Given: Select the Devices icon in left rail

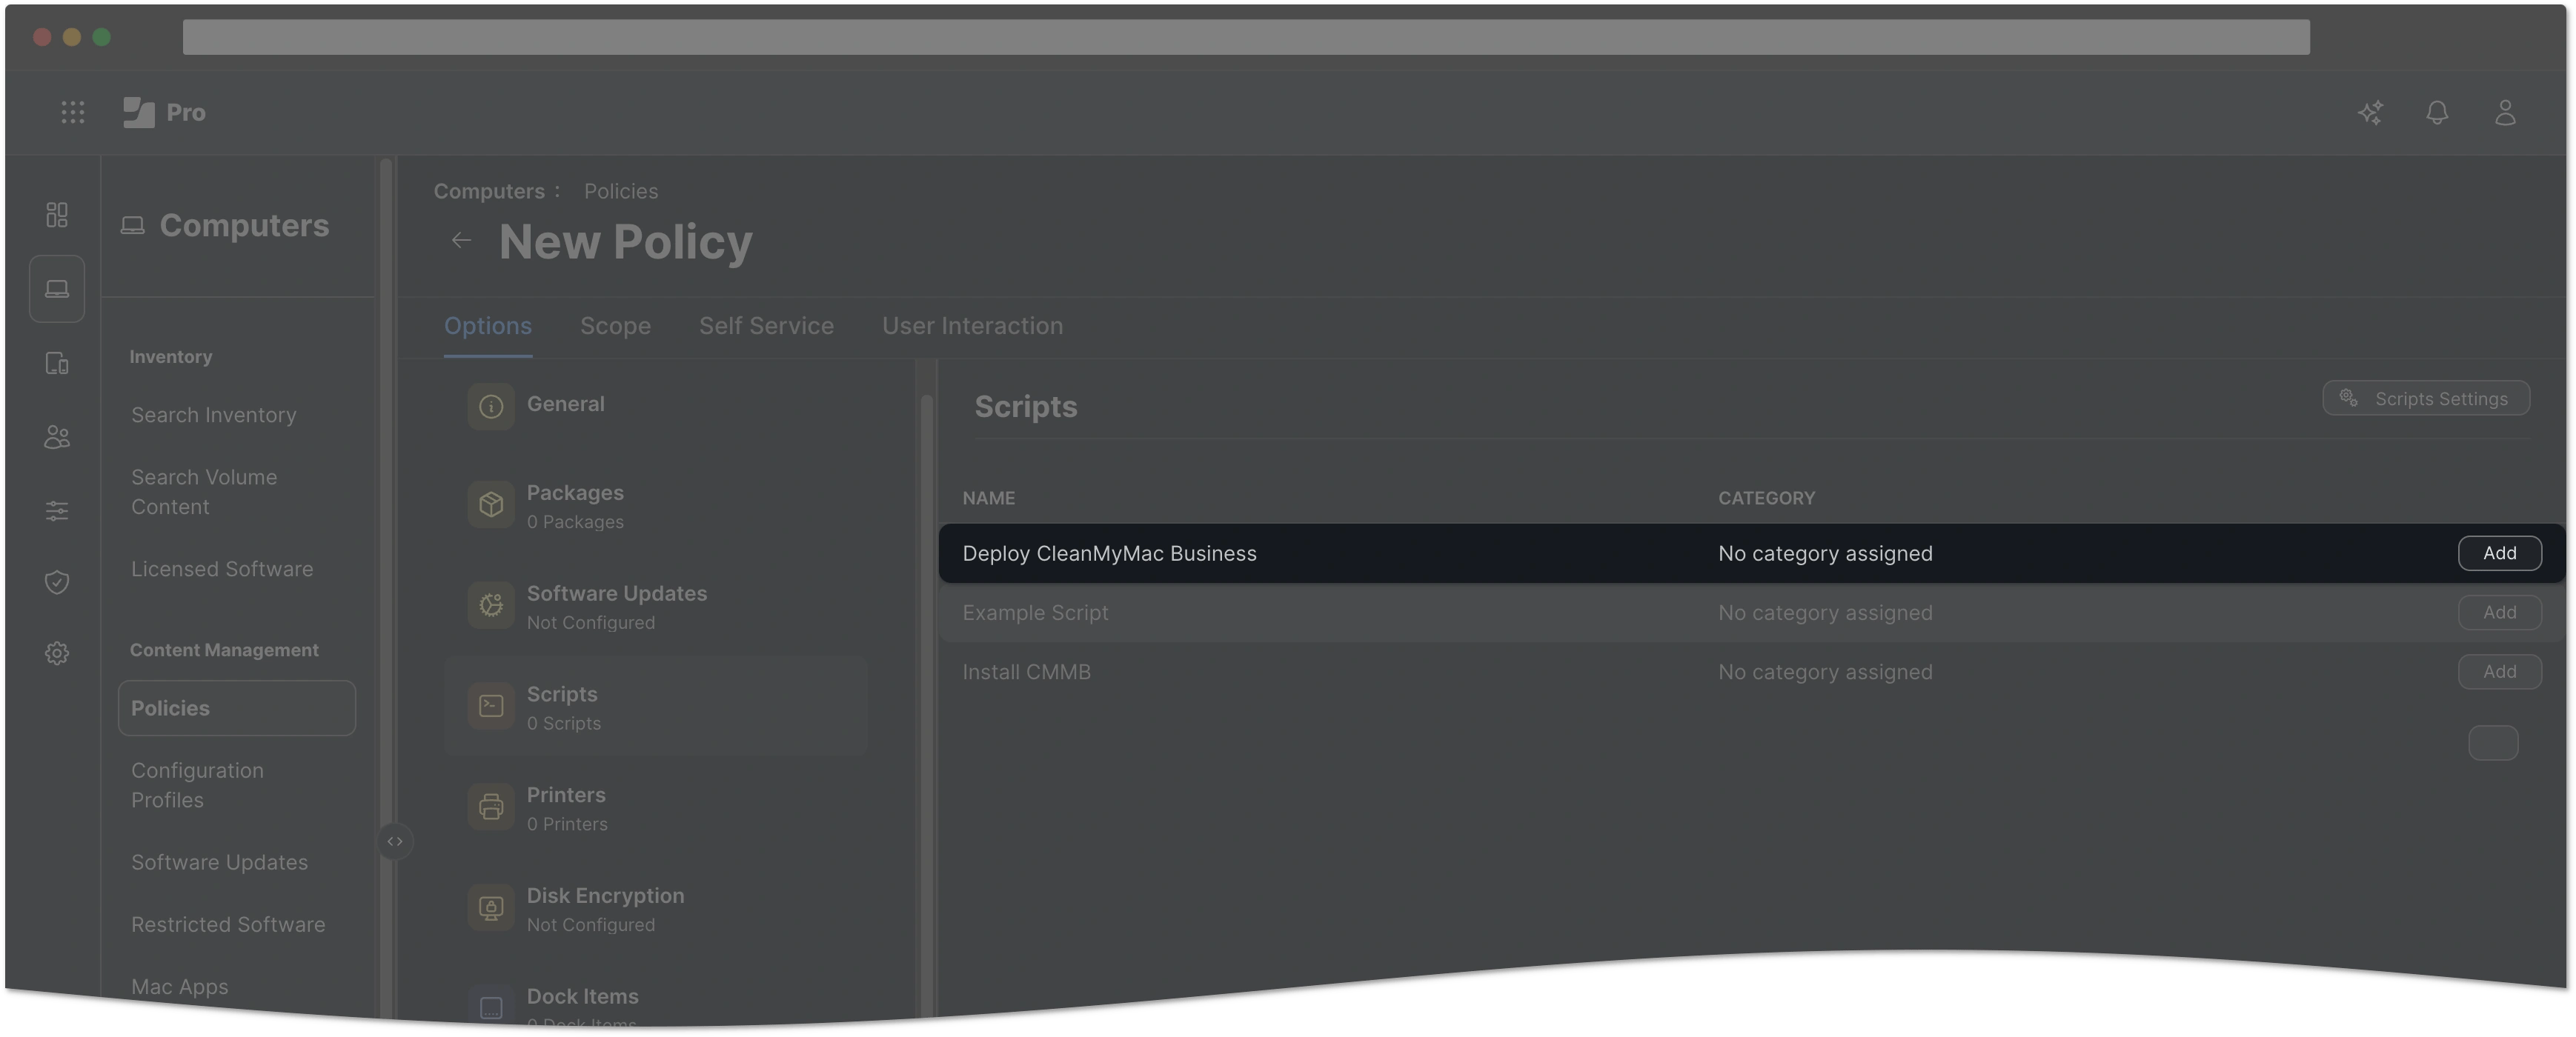Looking at the screenshot, I should [57, 363].
